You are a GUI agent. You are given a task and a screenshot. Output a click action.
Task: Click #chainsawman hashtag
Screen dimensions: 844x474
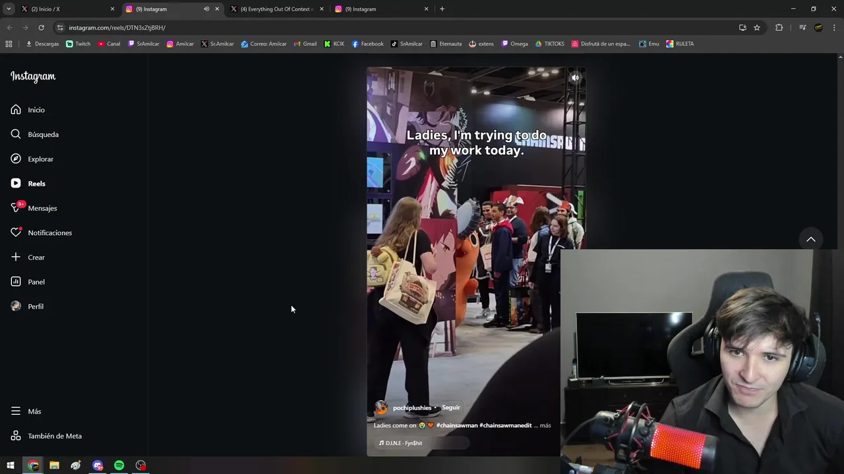456,425
